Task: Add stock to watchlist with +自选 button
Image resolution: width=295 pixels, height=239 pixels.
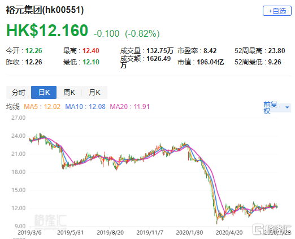Action: click(x=277, y=11)
